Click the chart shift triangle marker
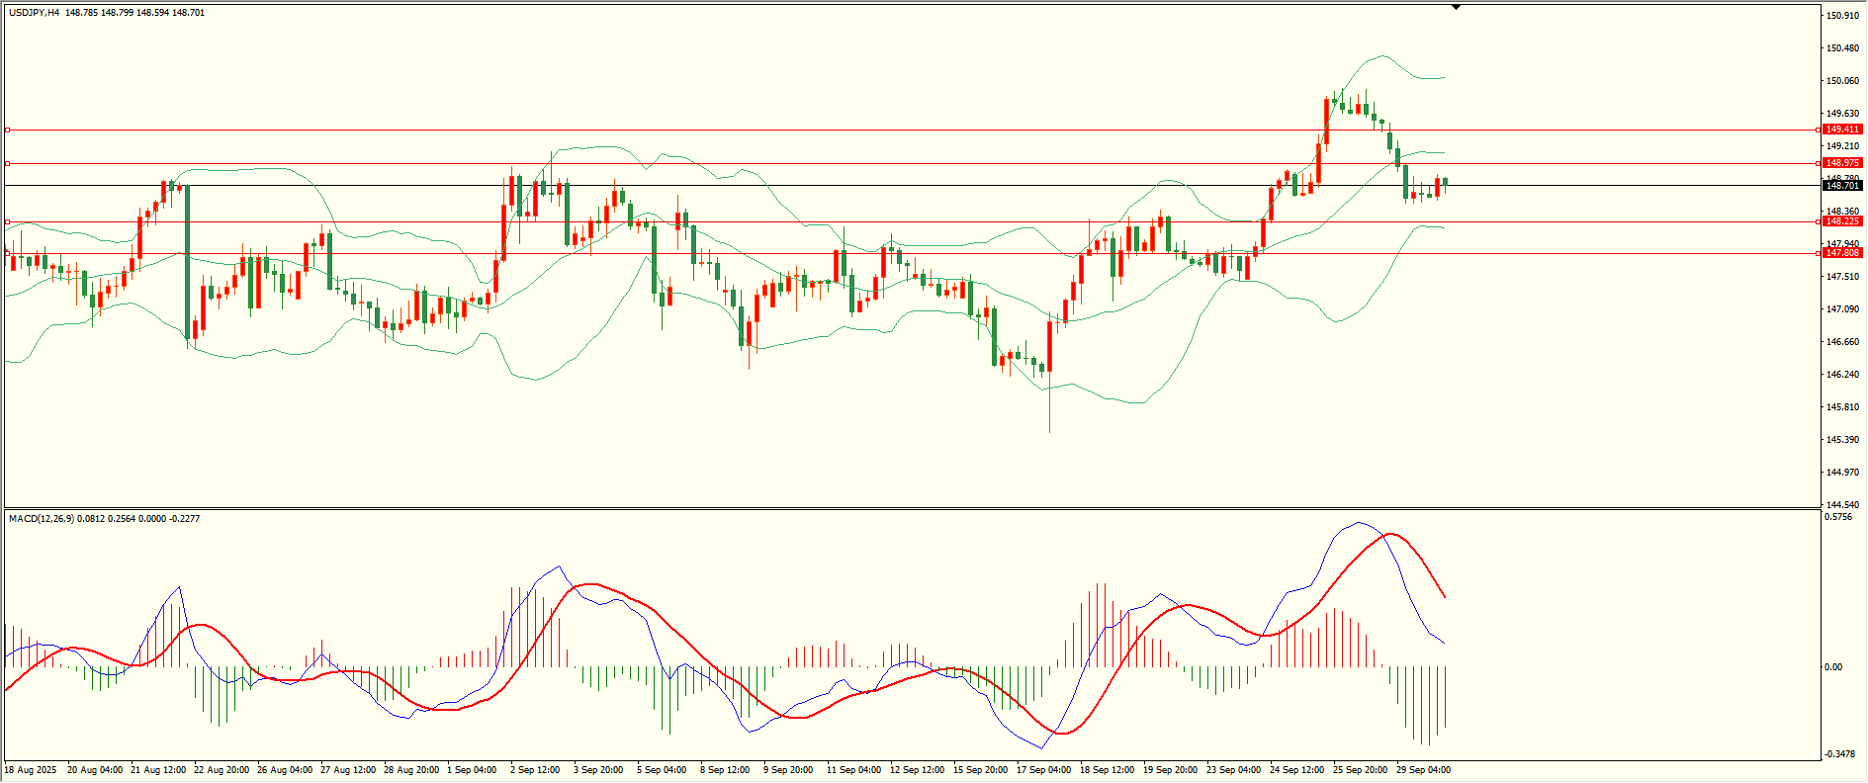1868x783 pixels. pyautogui.click(x=1456, y=7)
